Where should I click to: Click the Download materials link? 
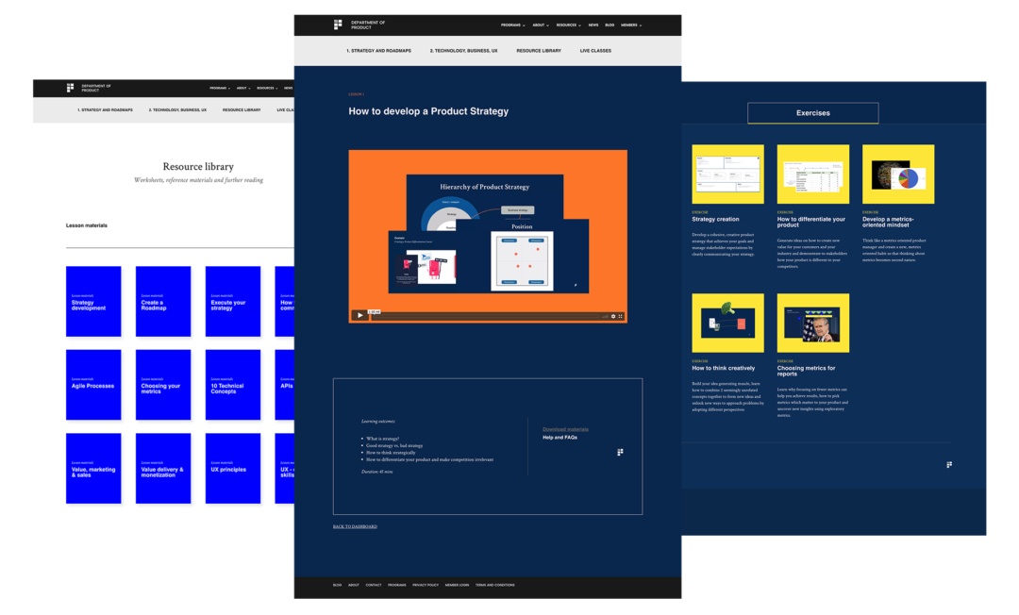click(565, 429)
